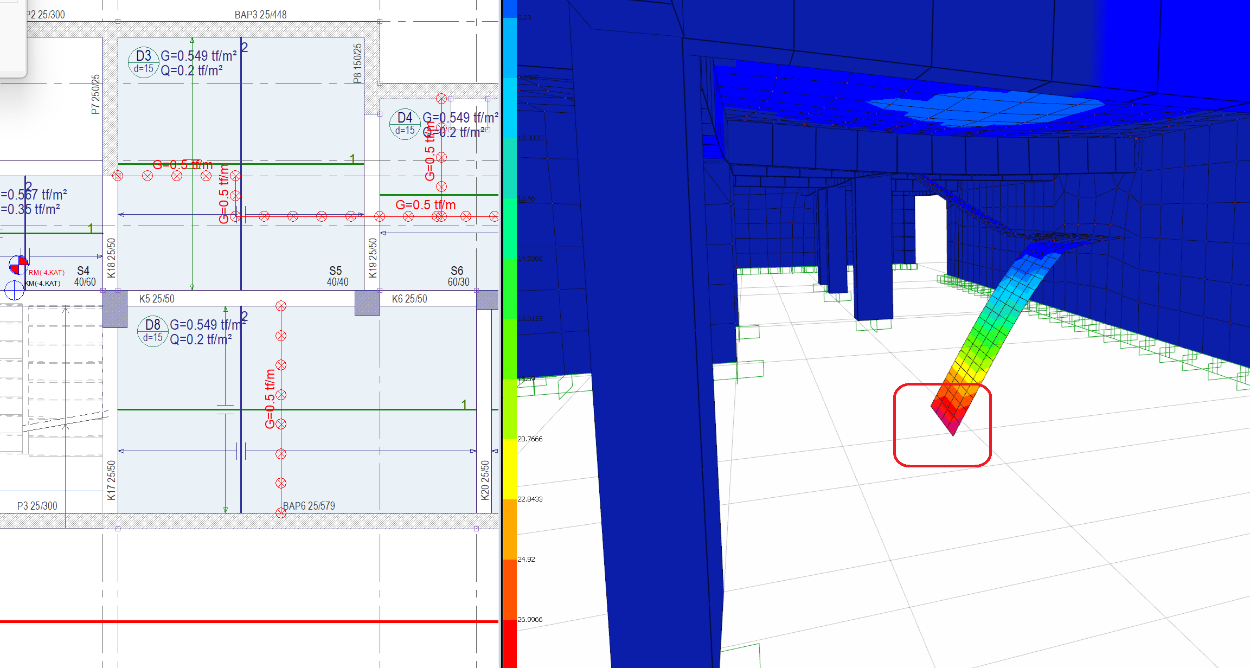Click the column block between K5 and K6
The width and height of the screenshot is (1250, 668).
[x=367, y=303]
